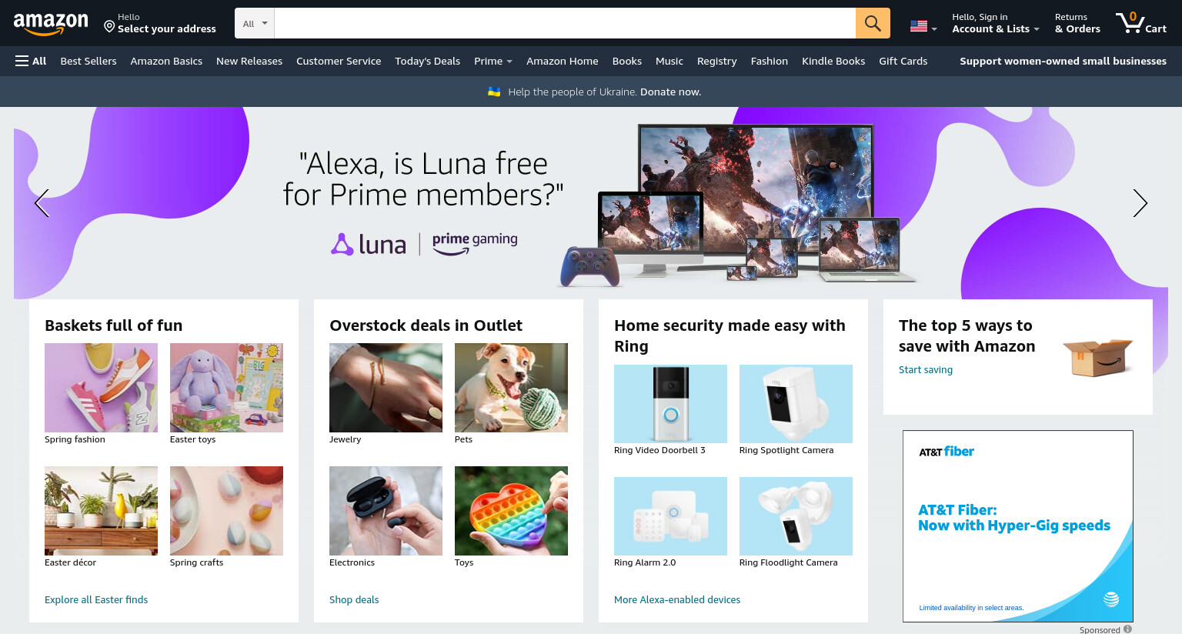Go to previous banner slide arrow
This screenshot has width=1182, height=634.
tap(42, 203)
